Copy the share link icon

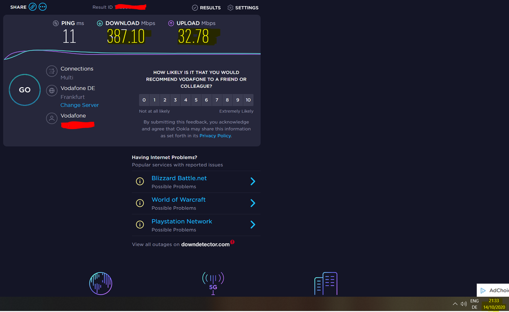click(x=33, y=7)
